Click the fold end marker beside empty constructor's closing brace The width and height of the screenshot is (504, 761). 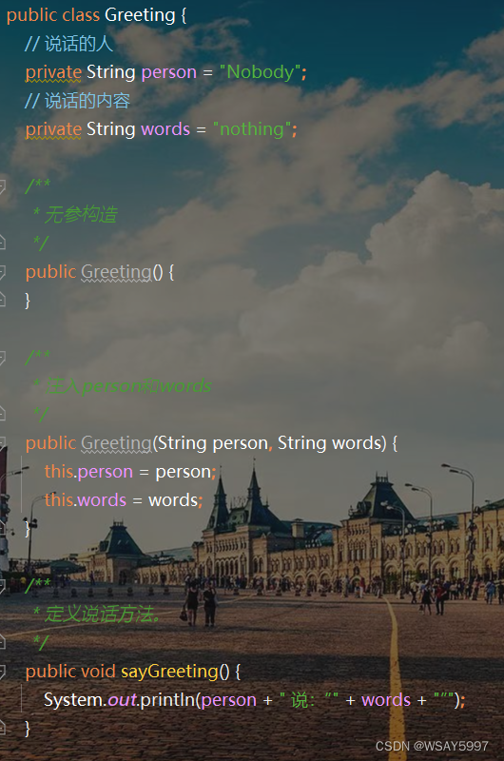(x=2, y=300)
